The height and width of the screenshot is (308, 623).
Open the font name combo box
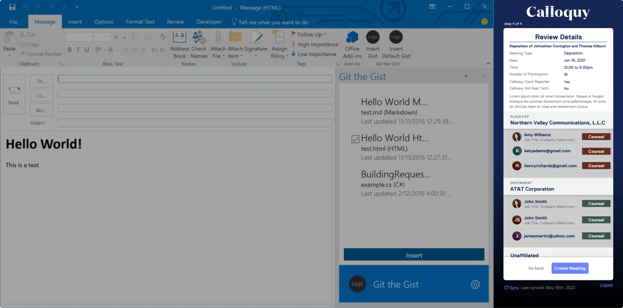point(80,37)
